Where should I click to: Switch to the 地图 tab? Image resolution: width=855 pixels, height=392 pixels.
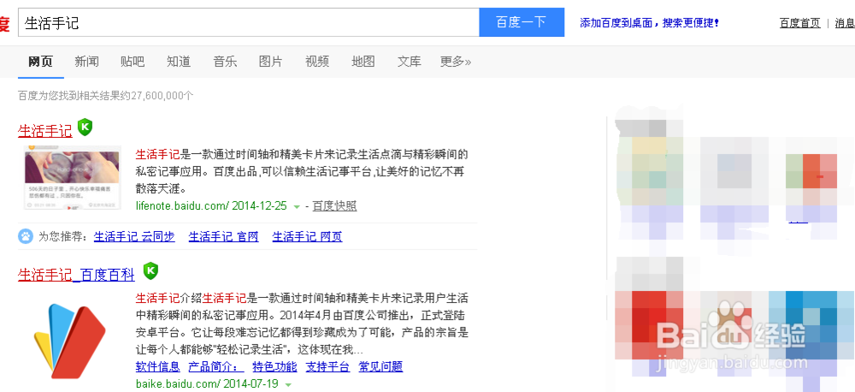(363, 61)
